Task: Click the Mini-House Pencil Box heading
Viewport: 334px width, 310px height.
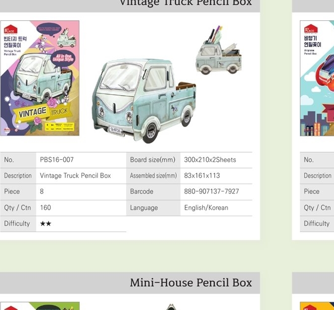Action: [x=191, y=283]
